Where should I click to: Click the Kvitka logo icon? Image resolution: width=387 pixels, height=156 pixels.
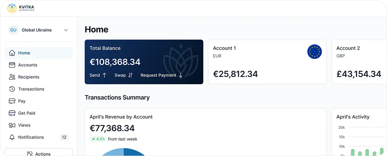click(12, 8)
